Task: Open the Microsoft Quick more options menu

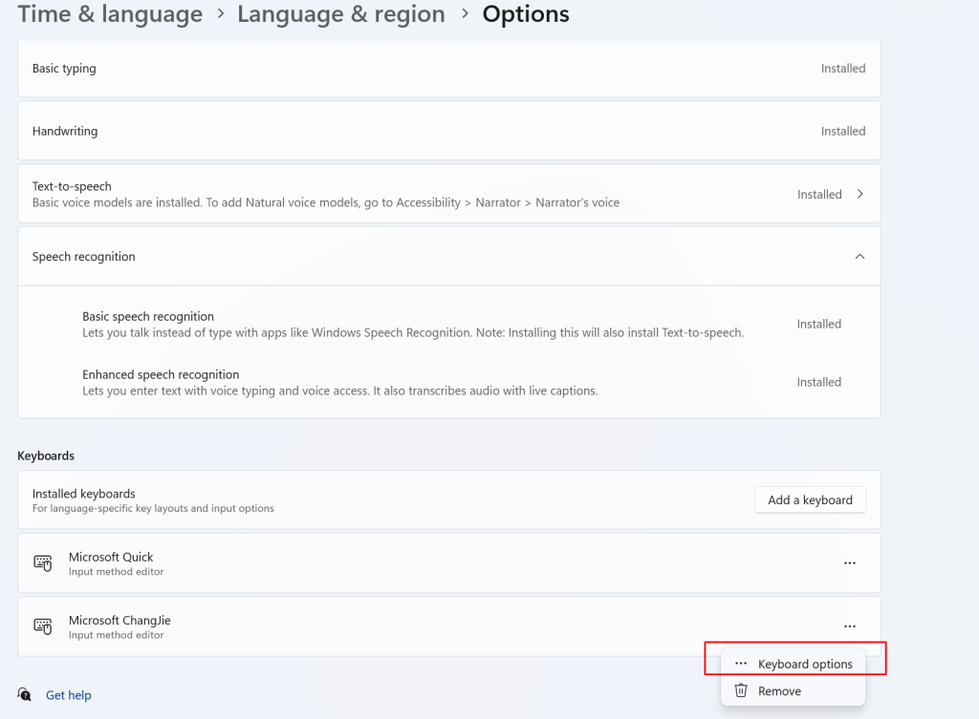Action: 849,563
